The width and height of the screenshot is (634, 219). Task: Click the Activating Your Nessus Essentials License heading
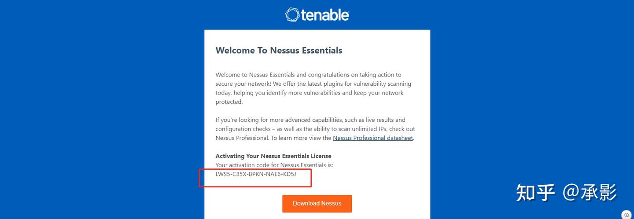point(273,156)
